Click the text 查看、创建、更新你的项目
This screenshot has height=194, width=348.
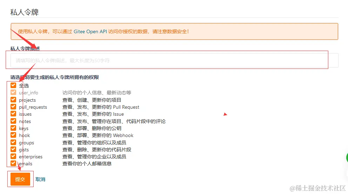coord(92,100)
